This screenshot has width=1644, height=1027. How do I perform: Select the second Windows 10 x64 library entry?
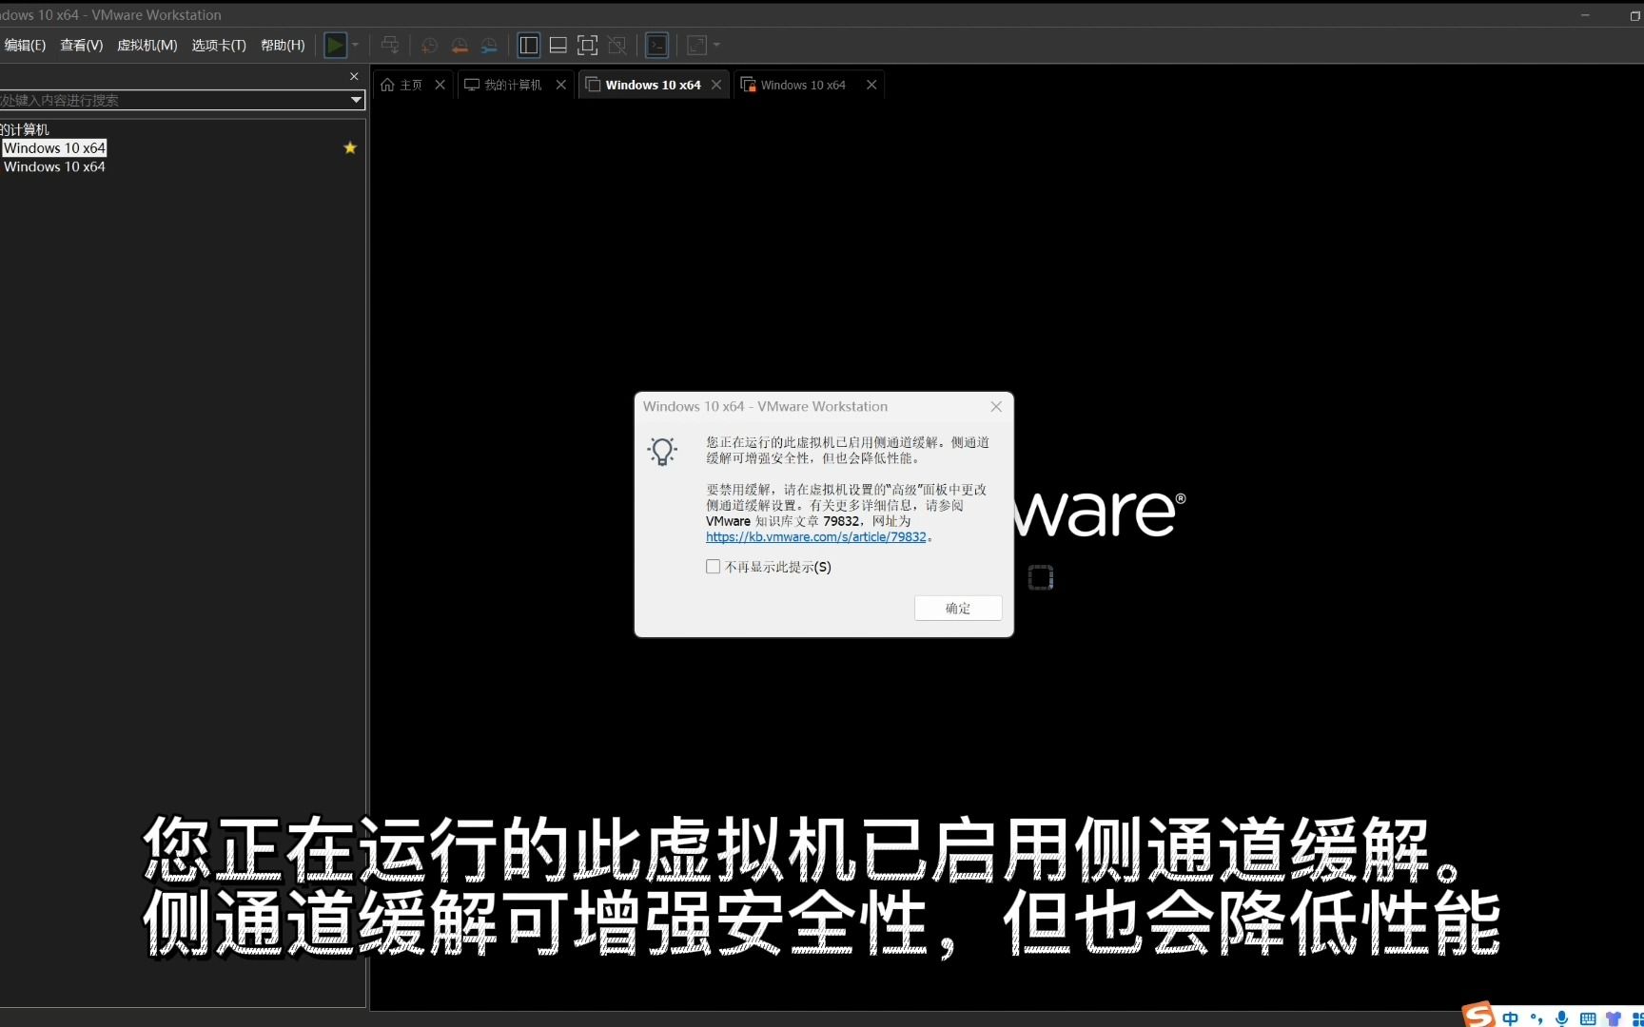[54, 166]
